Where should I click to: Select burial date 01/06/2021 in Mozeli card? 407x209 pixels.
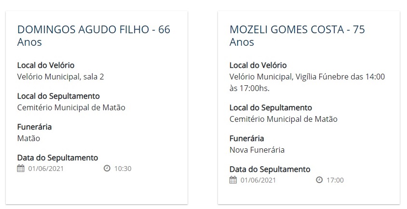(258, 180)
